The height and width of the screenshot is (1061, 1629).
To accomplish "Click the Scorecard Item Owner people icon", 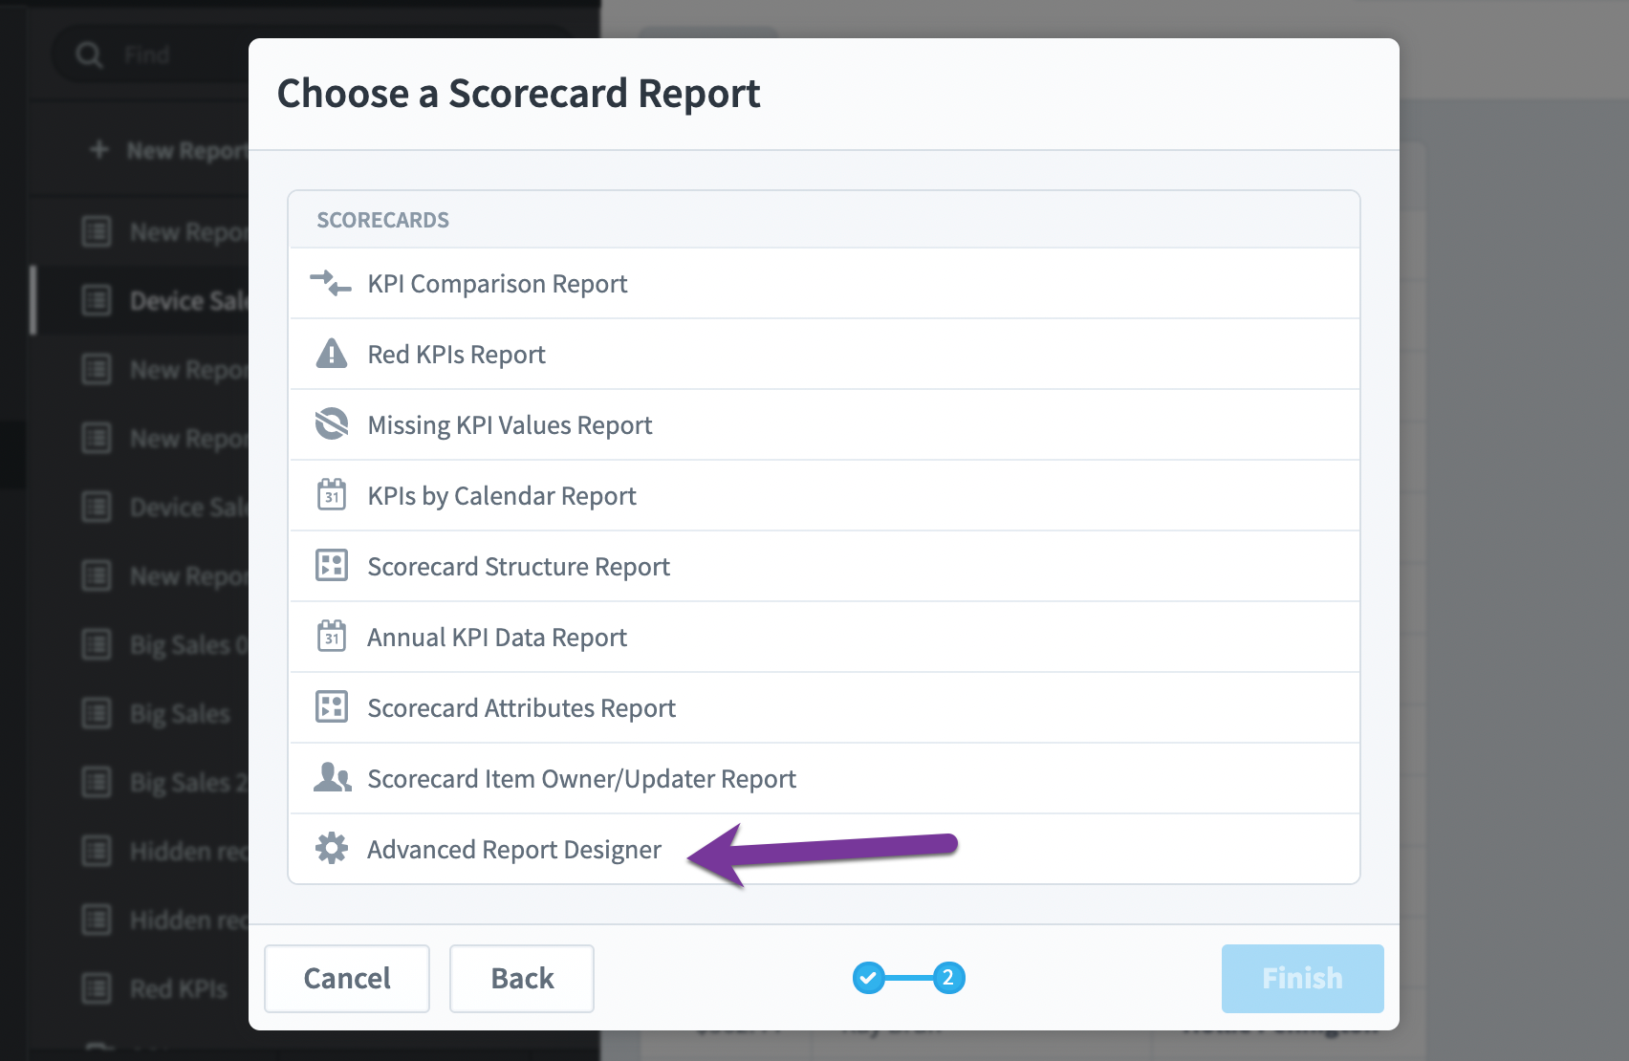I will 332,777.
